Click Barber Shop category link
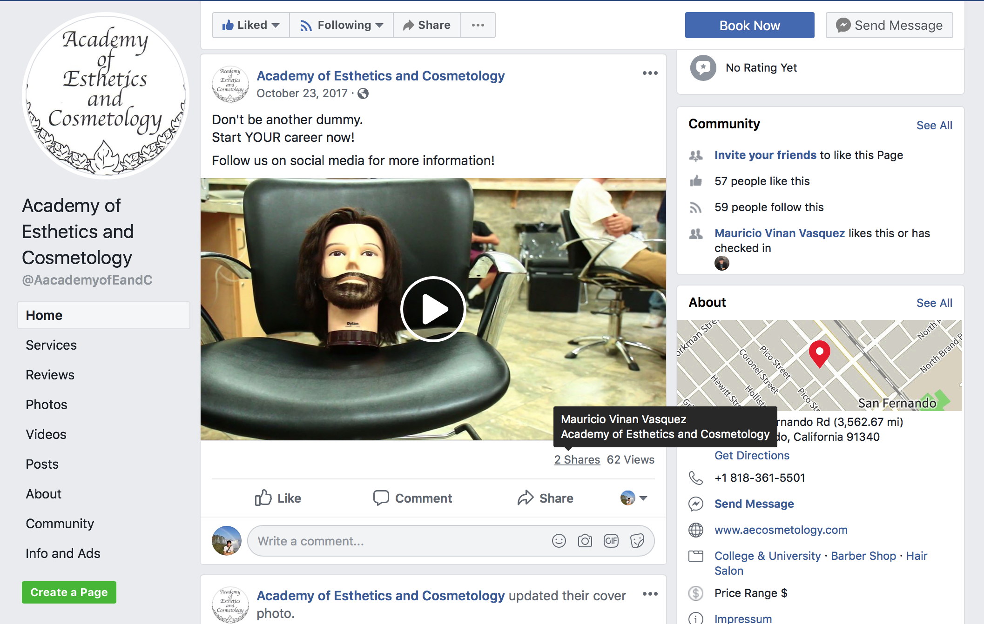The height and width of the screenshot is (624, 984). 863,556
